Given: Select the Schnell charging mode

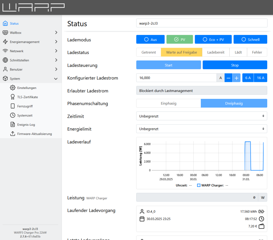Looking at the screenshot, I should coord(250,39).
